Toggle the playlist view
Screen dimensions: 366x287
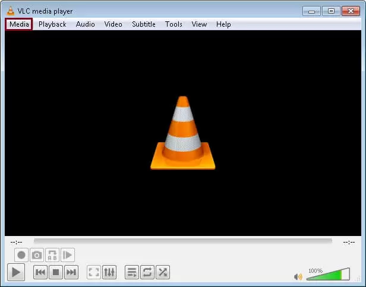coord(132,272)
